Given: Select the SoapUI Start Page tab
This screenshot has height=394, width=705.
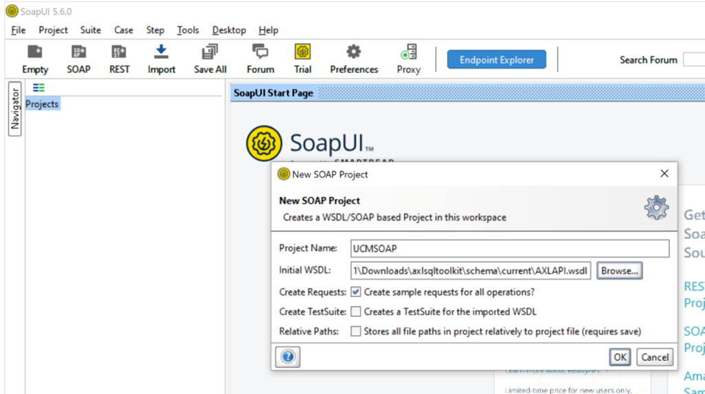Looking at the screenshot, I should click(x=273, y=93).
